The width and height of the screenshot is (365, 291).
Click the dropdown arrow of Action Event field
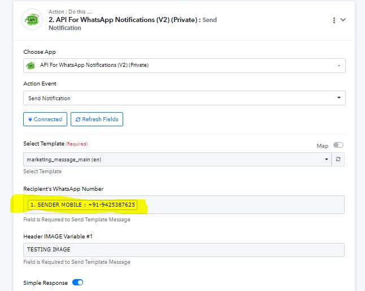pyautogui.click(x=339, y=98)
